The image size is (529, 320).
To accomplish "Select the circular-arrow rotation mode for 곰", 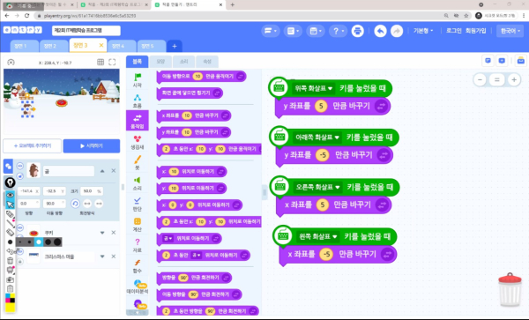I will tap(75, 204).
